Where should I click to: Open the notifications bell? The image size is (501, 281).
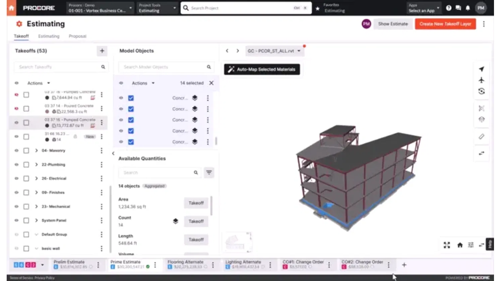[x=468, y=8]
